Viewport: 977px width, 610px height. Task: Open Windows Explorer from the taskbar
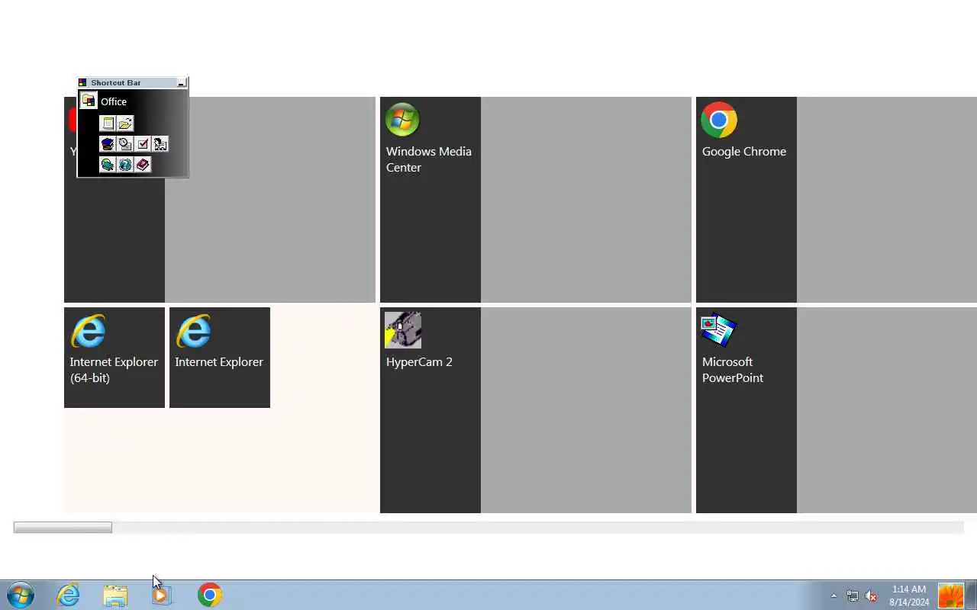point(115,595)
